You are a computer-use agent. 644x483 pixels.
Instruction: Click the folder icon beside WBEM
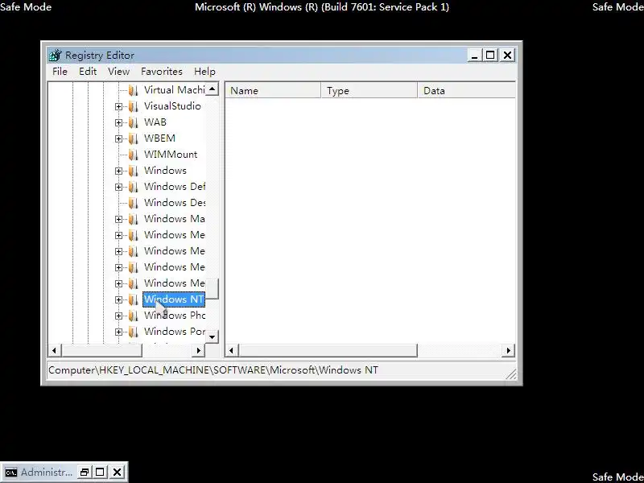tap(133, 138)
